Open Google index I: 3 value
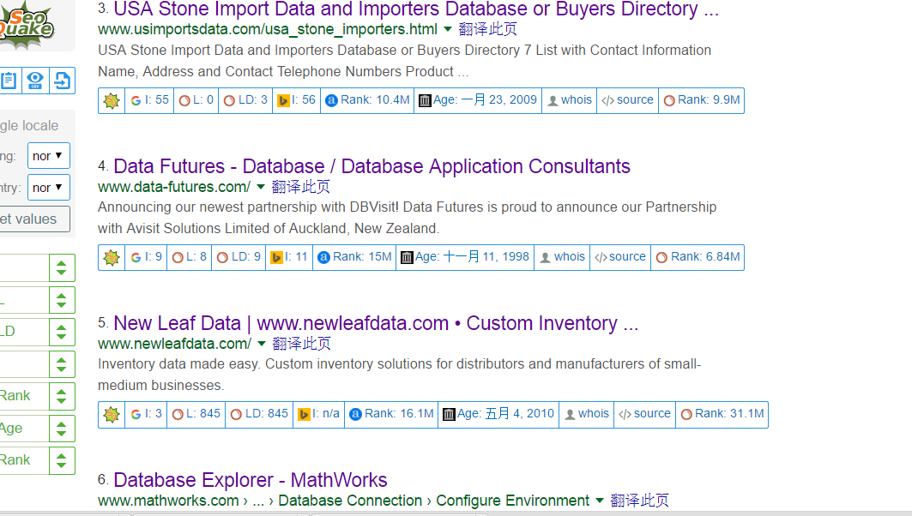 coord(146,414)
